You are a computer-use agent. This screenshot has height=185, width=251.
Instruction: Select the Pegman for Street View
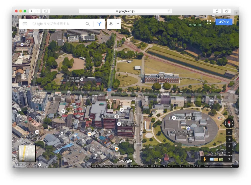click(205, 159)
